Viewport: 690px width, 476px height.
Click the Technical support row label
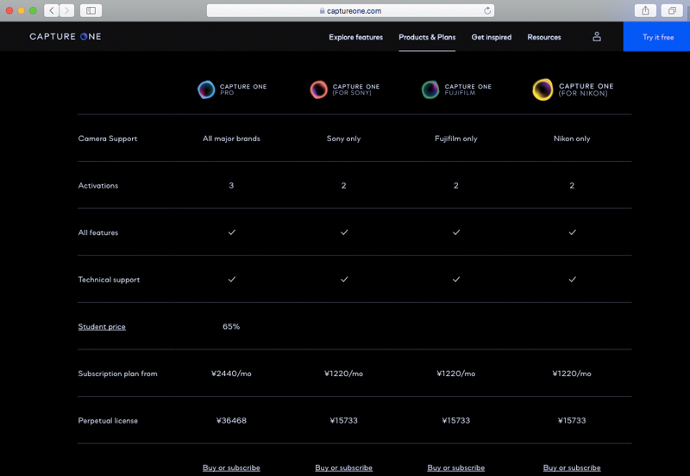[109, 280]
